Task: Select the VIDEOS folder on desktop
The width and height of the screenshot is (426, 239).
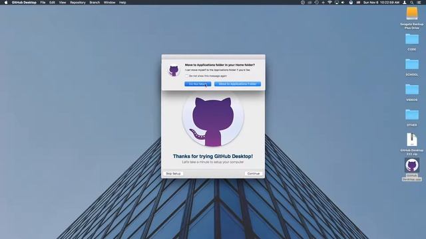Action: [412, 90]
